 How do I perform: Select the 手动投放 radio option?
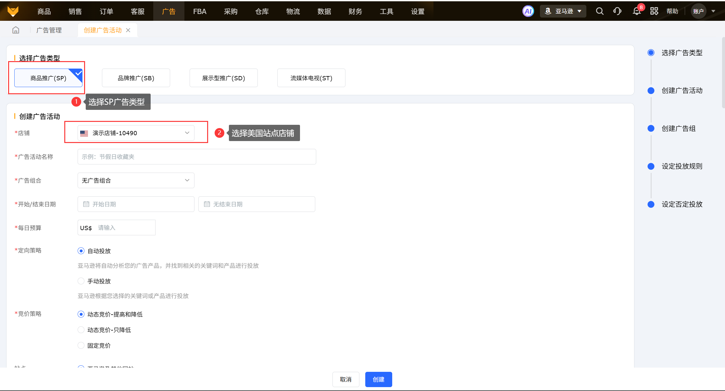click(81, 281)
